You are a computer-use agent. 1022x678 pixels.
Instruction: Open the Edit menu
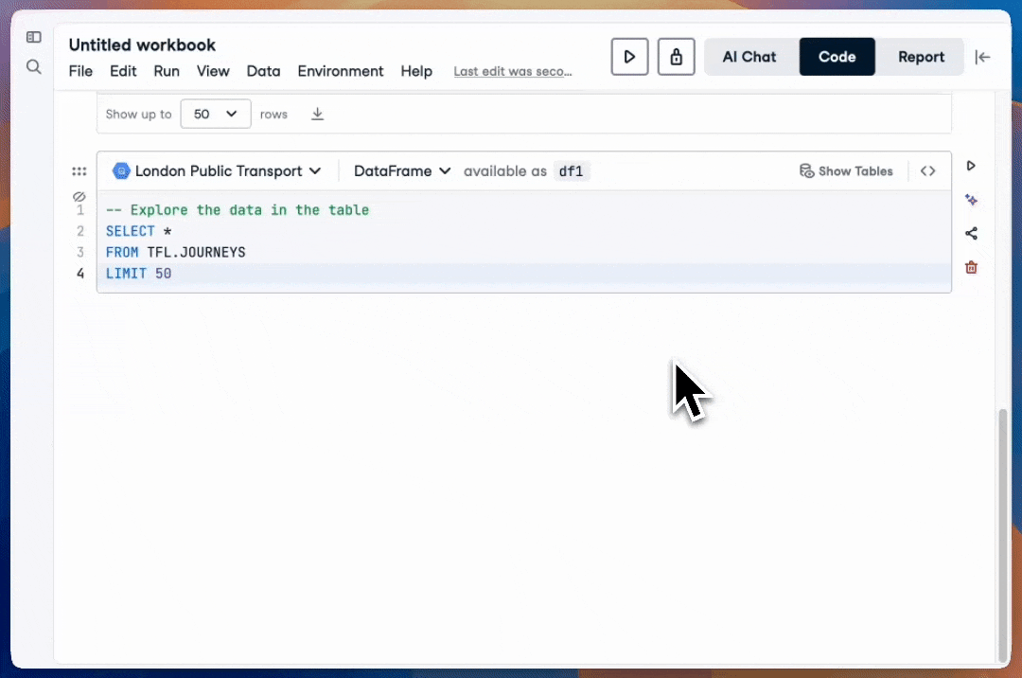click(123, 71)
